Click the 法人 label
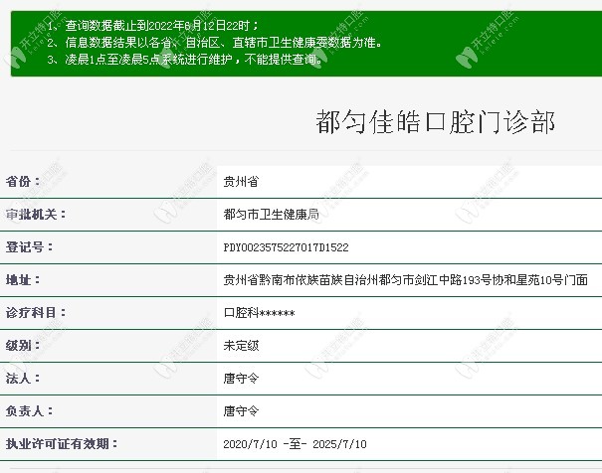This screenshot has height=473, width=602. tap(23, 379)
